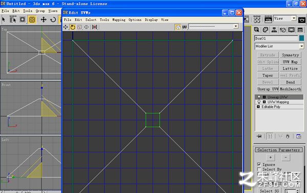Click the Select and Move main toolbar icon

[43, 19]
